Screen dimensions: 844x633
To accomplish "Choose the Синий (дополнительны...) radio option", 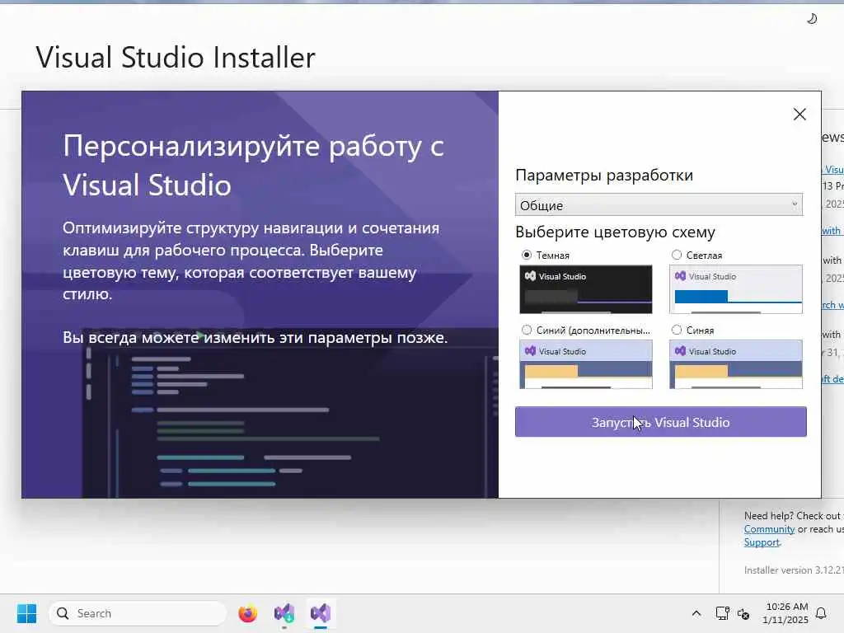I will [x=527, y=330].
